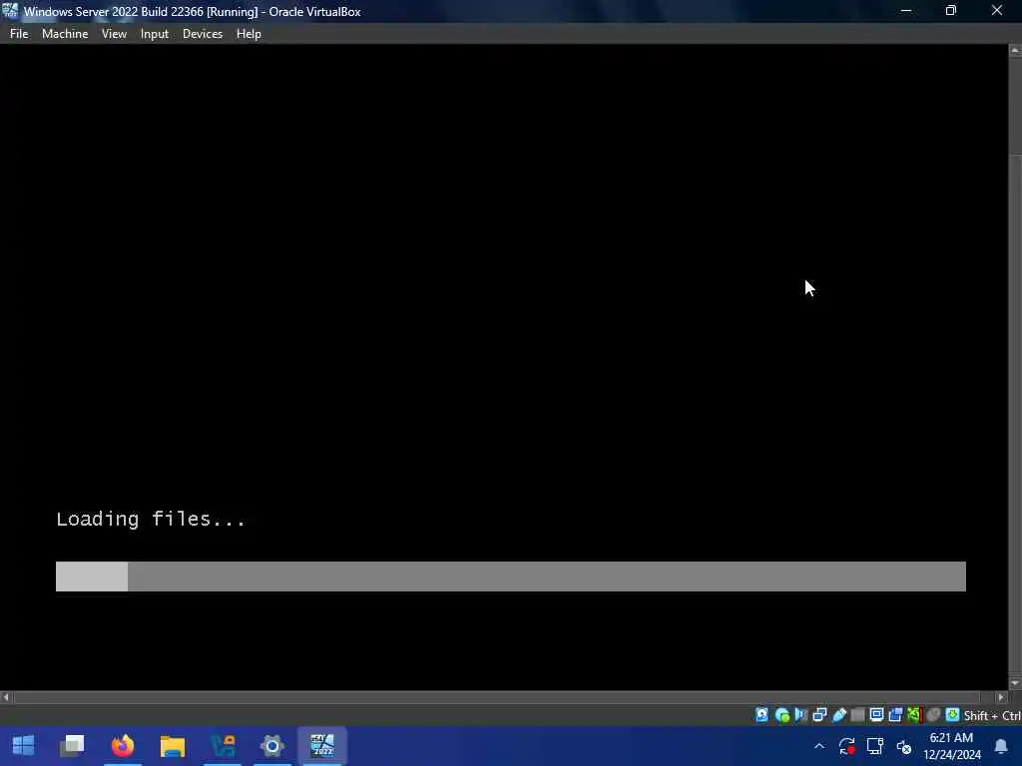Click the vertical scrollbar up arrow
This screenshot has width=1022, height=766.
[1015, 50]
